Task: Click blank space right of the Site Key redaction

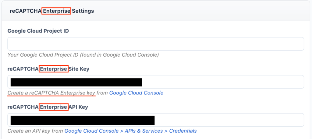Action: click(222, 82)
